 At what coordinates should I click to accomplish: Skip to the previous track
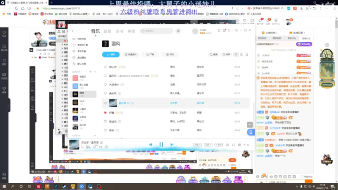click(x=150, y=144)
